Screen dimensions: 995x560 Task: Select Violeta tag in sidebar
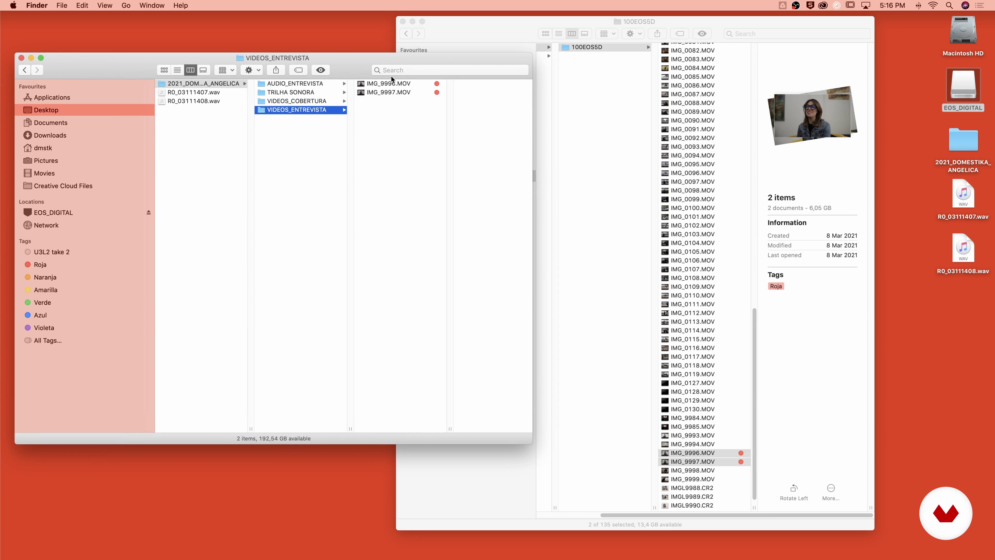click(85, 328)
